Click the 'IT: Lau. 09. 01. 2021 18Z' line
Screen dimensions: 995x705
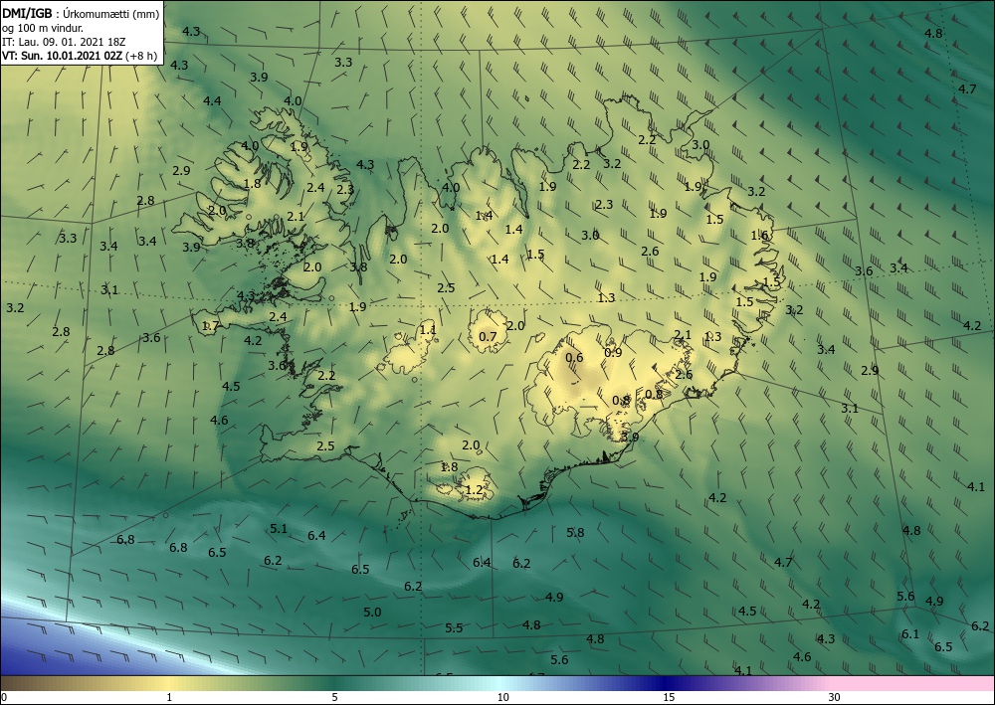pos(64,42)
